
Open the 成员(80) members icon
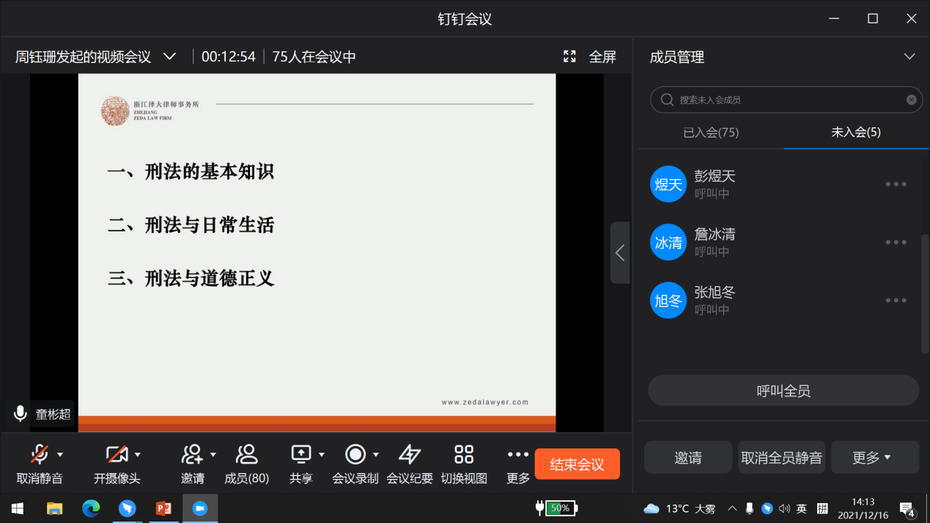coord(246,456)
